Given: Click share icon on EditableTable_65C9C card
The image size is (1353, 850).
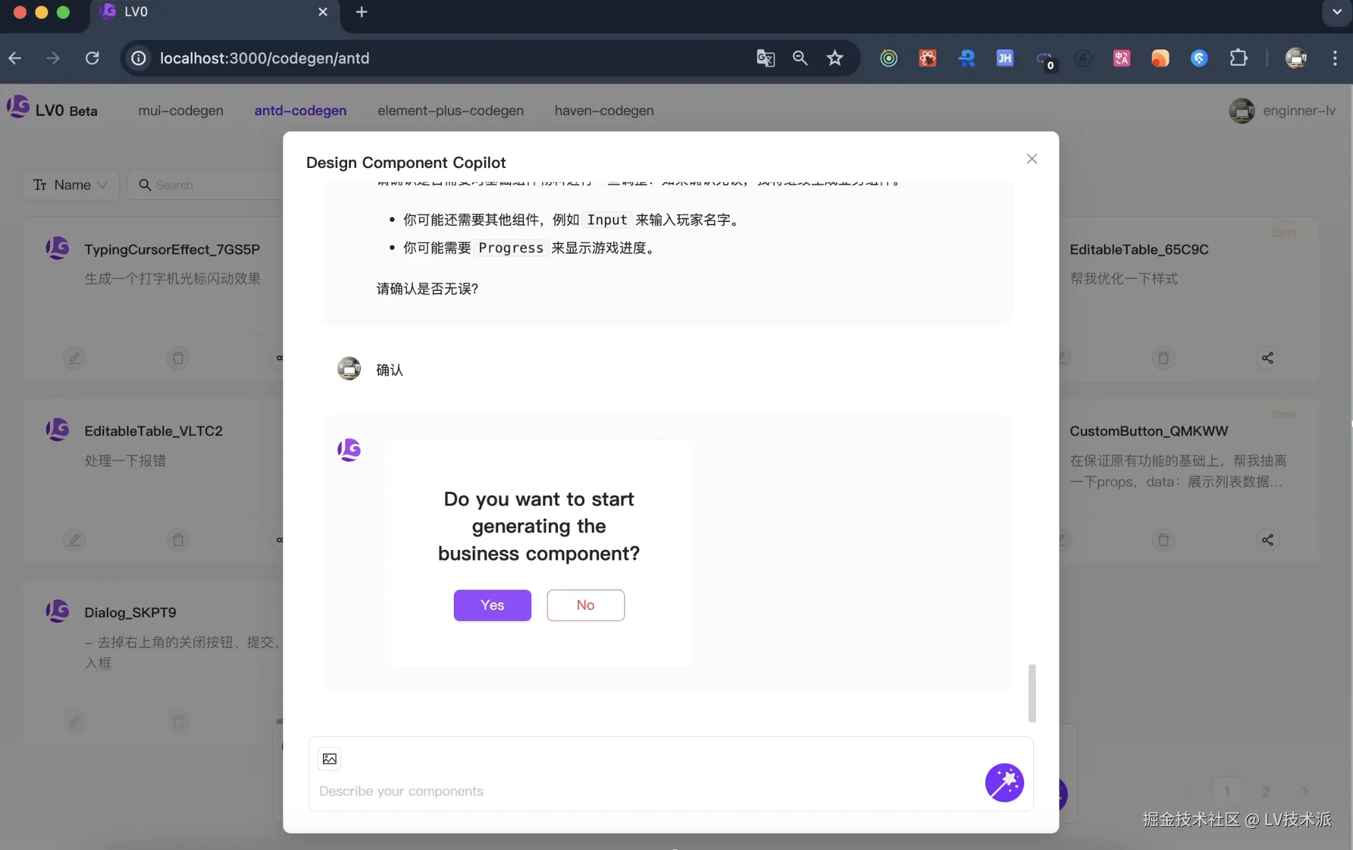Looking at the screenshot, I should 1267,358.
